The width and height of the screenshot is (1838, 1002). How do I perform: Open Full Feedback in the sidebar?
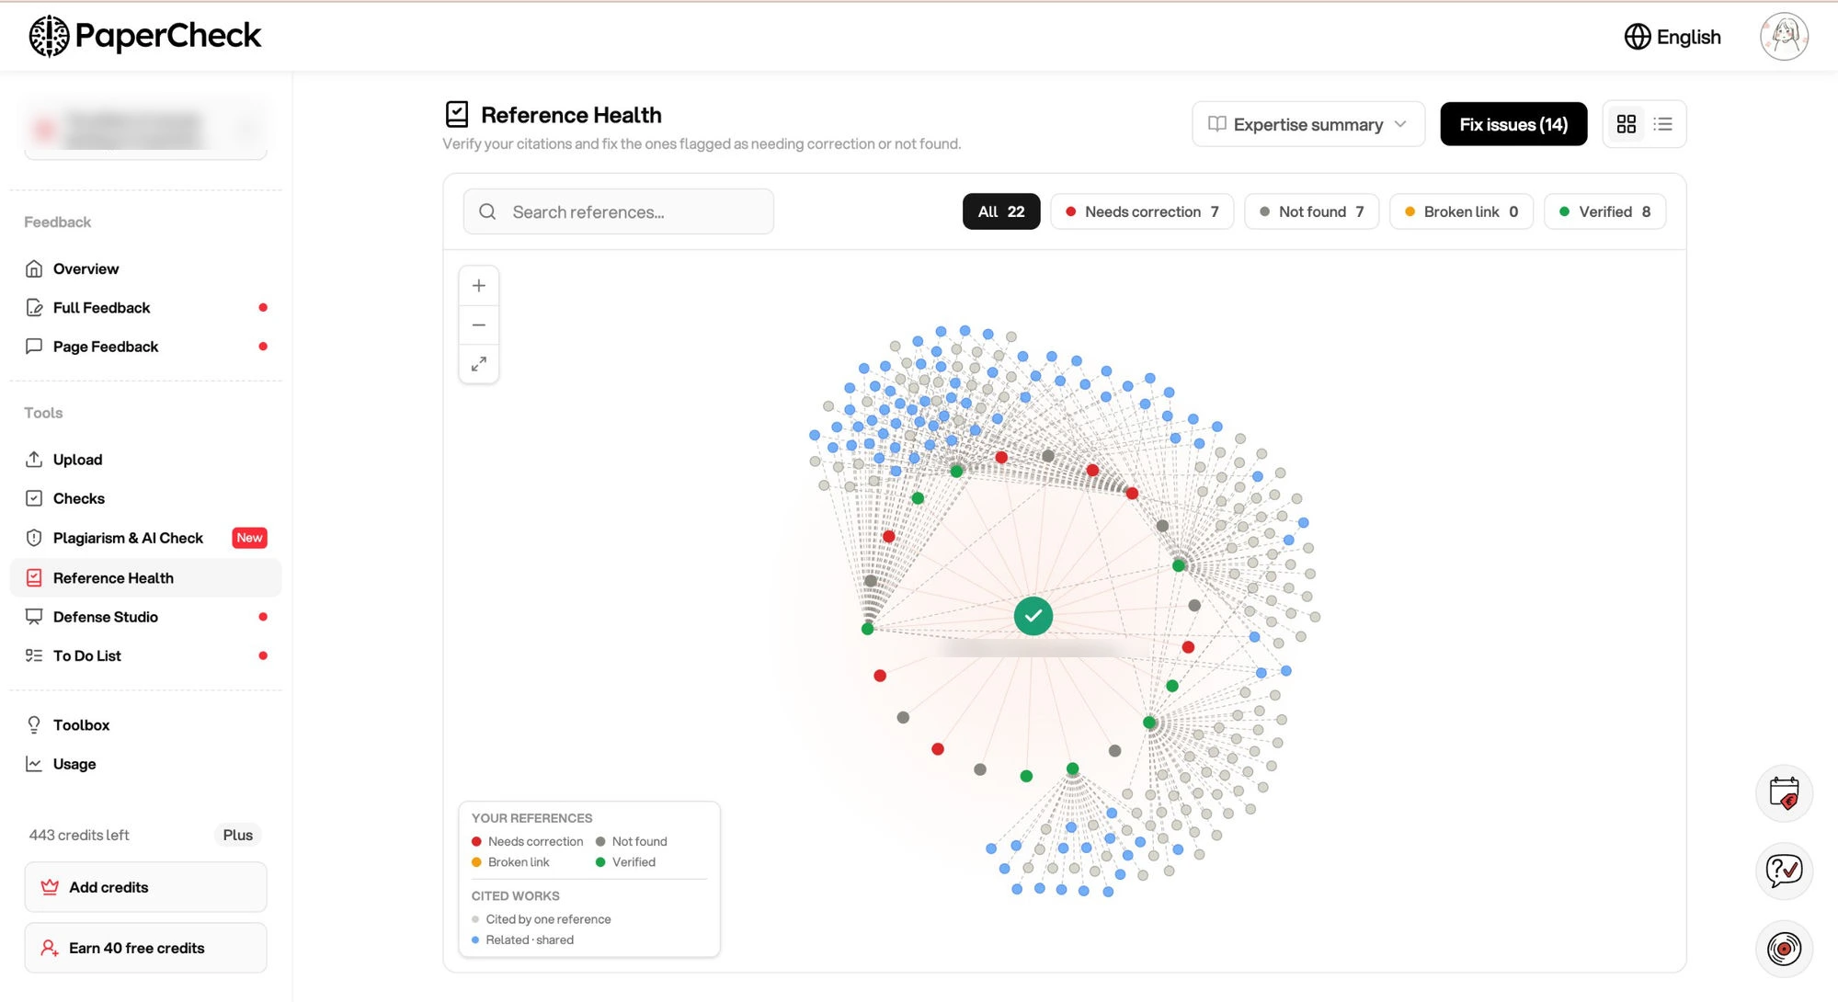tap(145, 308)
